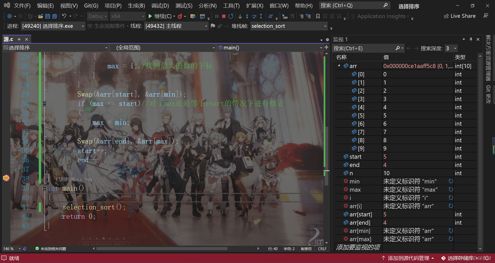Click 未找到相关问题 status indicator
The width and height of the screenshot is (495, 263).
(x=51, y=249)
